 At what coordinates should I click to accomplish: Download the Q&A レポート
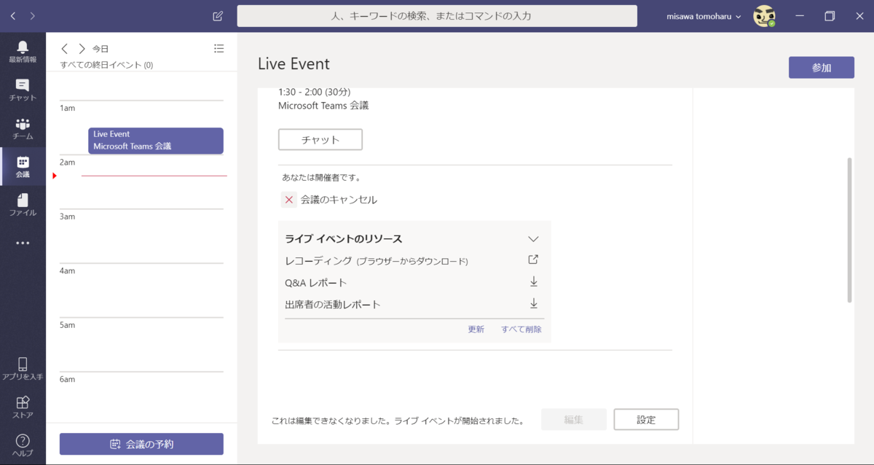[533, 281]
